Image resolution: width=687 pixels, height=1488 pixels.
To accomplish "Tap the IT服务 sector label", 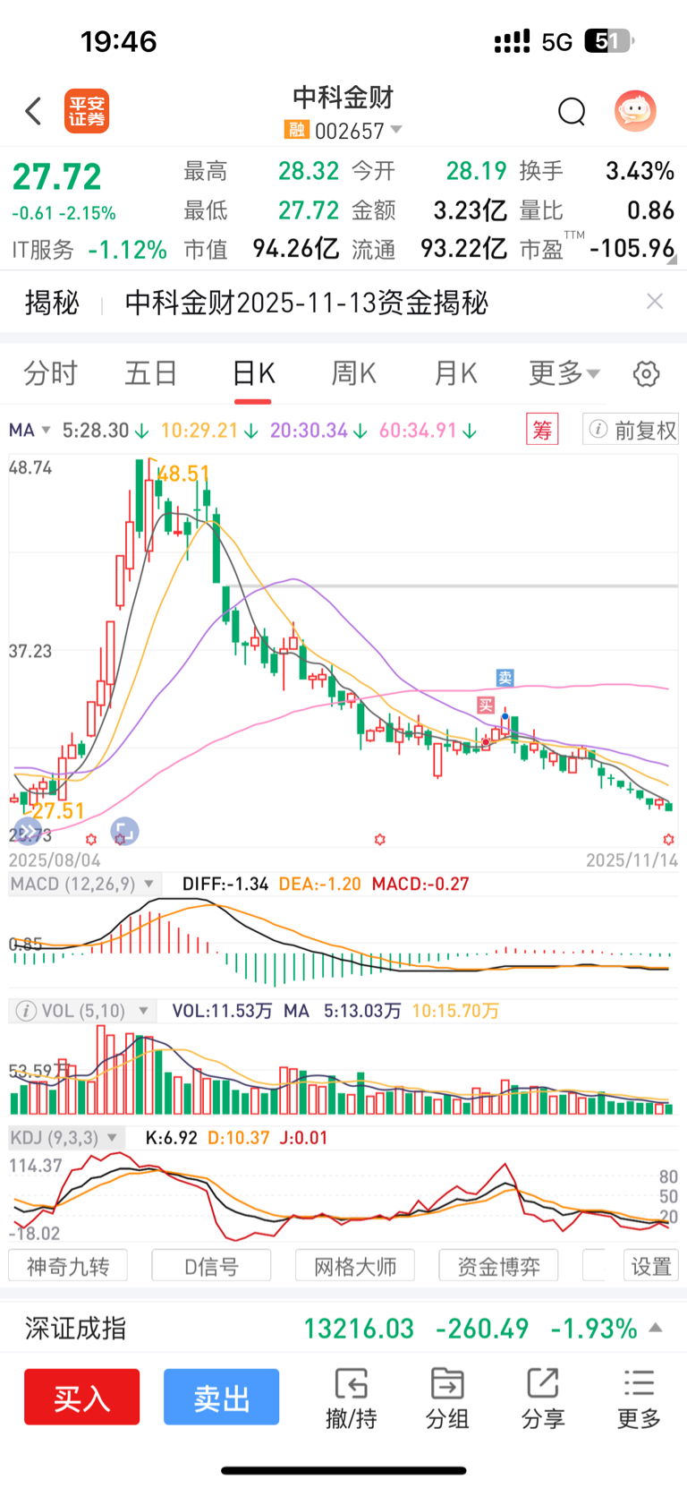I will (x=43, y=250).
